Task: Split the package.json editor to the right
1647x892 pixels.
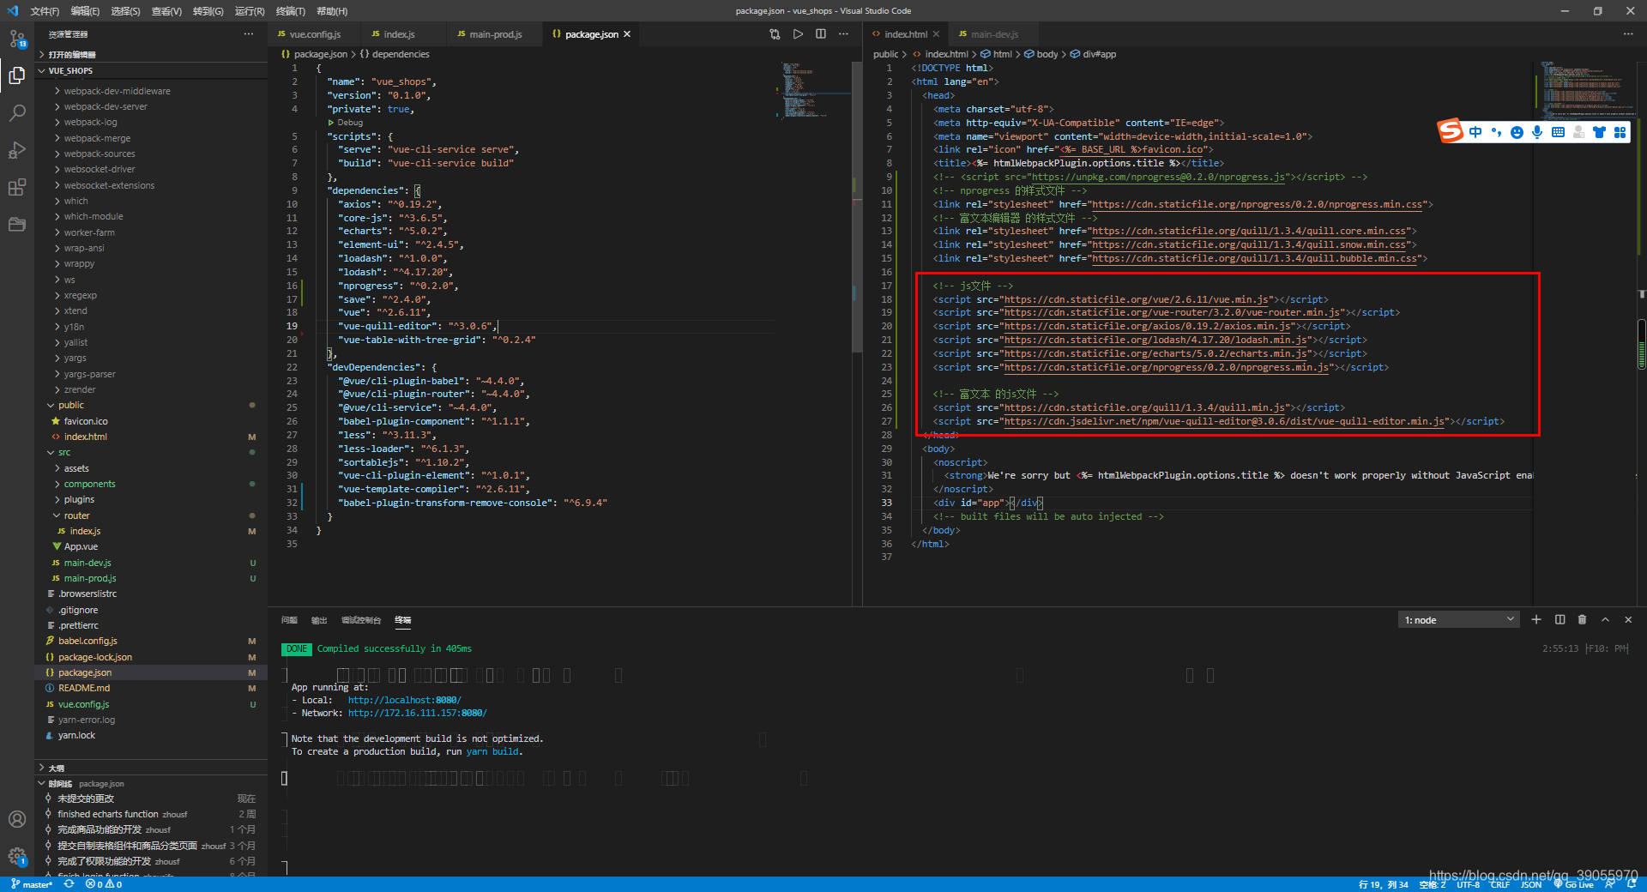Action: tap(821, 34)
